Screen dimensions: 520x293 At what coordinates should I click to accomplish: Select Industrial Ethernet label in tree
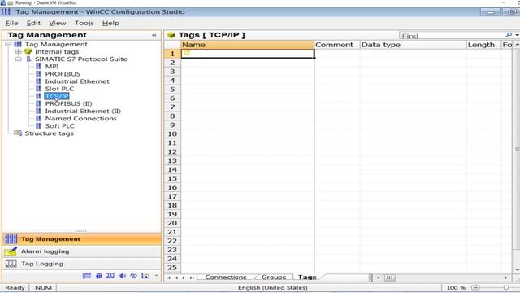pos(77,81)
